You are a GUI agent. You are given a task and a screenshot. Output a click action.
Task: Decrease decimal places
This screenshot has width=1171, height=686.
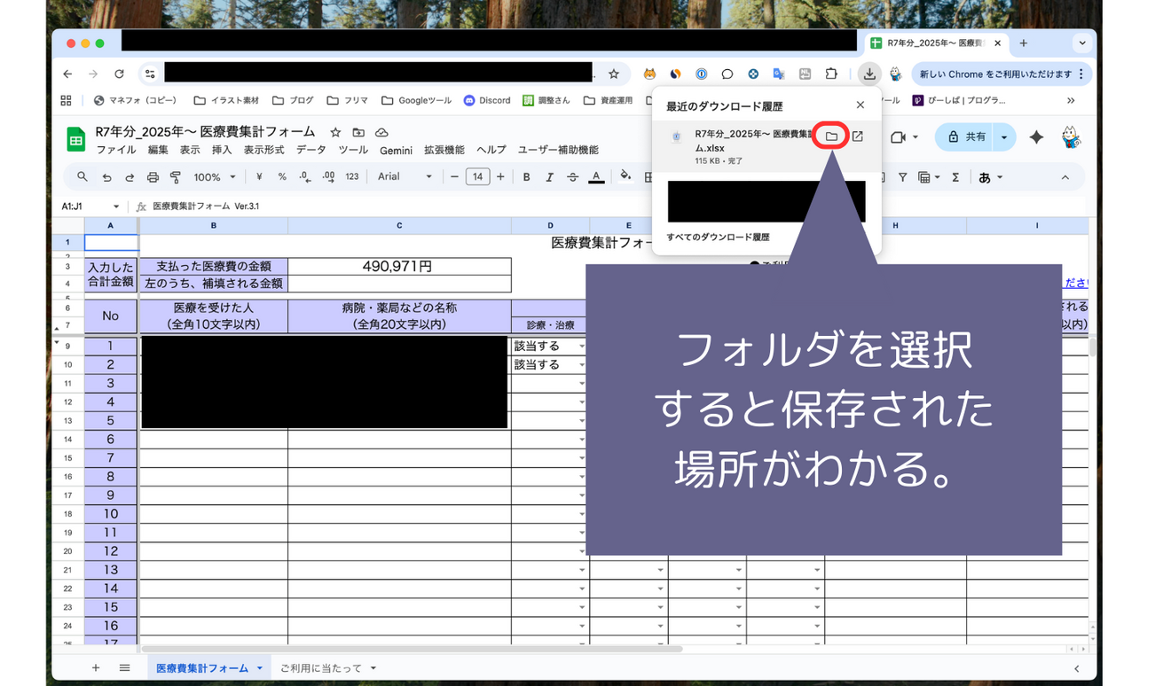(305, 177)
